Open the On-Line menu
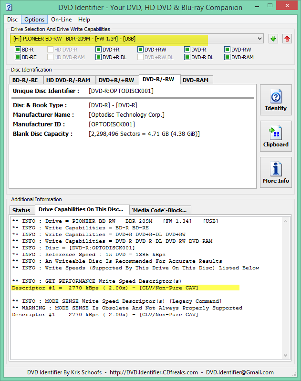The height and width of the screenshot is (381, 301). pos(61,20)
